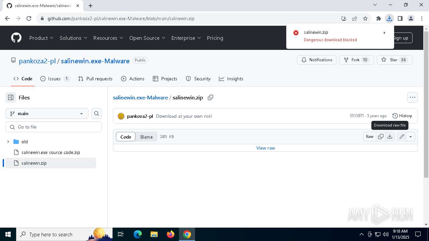
Task: Expand the Resources menu
Action: (108, 38)
